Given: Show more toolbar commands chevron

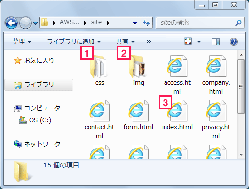Looking at the screenshot, I should pos(149,41).
